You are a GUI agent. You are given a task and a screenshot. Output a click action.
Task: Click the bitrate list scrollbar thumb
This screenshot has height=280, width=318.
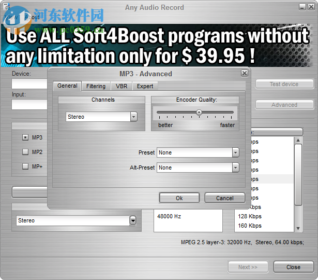[298, 175]
